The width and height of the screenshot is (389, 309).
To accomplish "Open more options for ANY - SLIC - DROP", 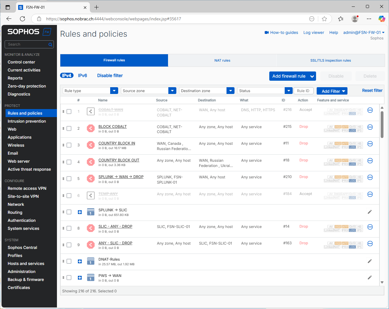I will [x=370, y=244].
